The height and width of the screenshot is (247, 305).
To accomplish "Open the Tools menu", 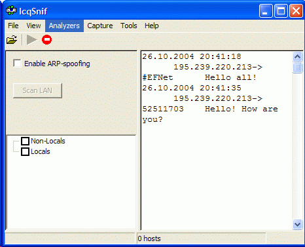I will [129, 26].
